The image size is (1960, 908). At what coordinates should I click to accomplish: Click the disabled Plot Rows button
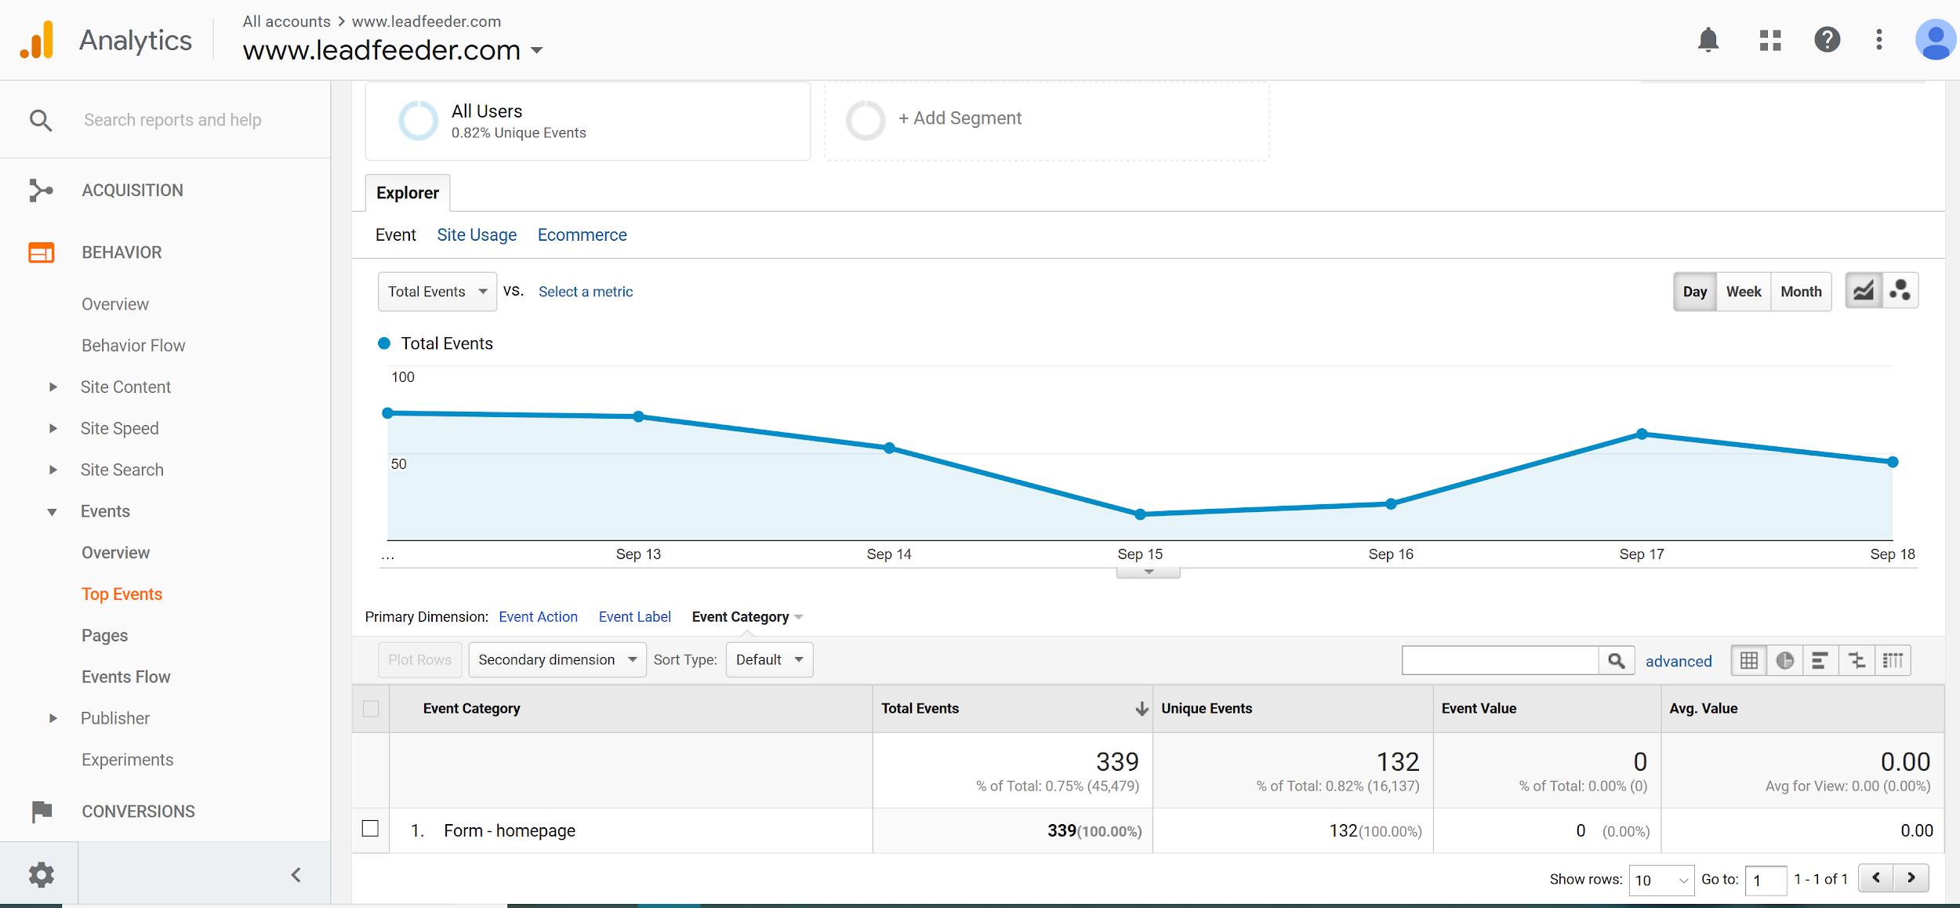pos(419,659)
